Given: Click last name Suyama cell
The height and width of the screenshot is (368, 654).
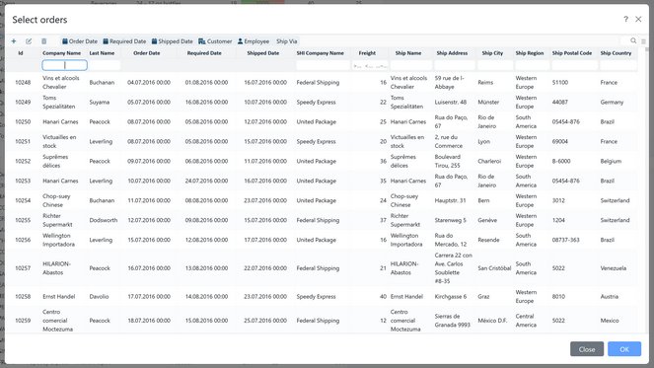Looking at the screenshot, I should point(100,103).
